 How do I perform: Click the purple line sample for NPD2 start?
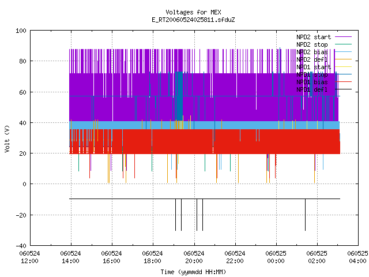coord(344,37)
